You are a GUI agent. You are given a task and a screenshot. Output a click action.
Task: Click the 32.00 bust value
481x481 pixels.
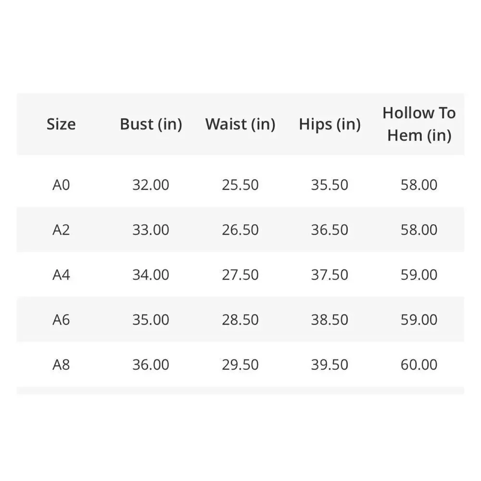[x=151, y=185]
